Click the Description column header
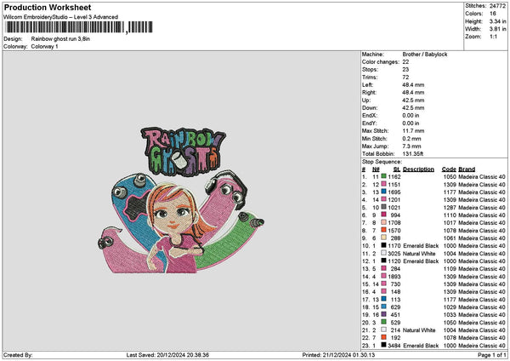The image size is (510, 361). tap(418, 169)
